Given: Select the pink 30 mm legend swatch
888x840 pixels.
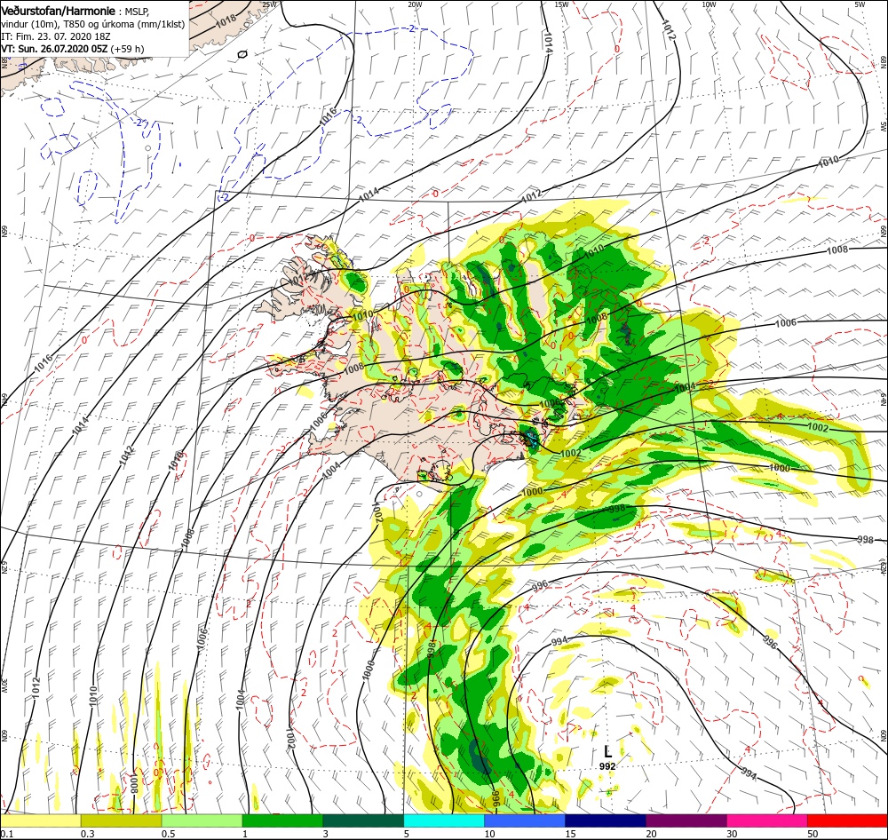Looking at the screenshot, I should [767, 820].
